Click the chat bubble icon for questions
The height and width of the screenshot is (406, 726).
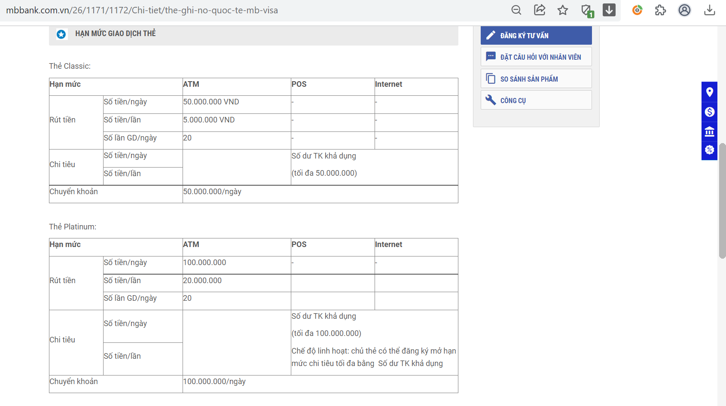click(491, 56)
